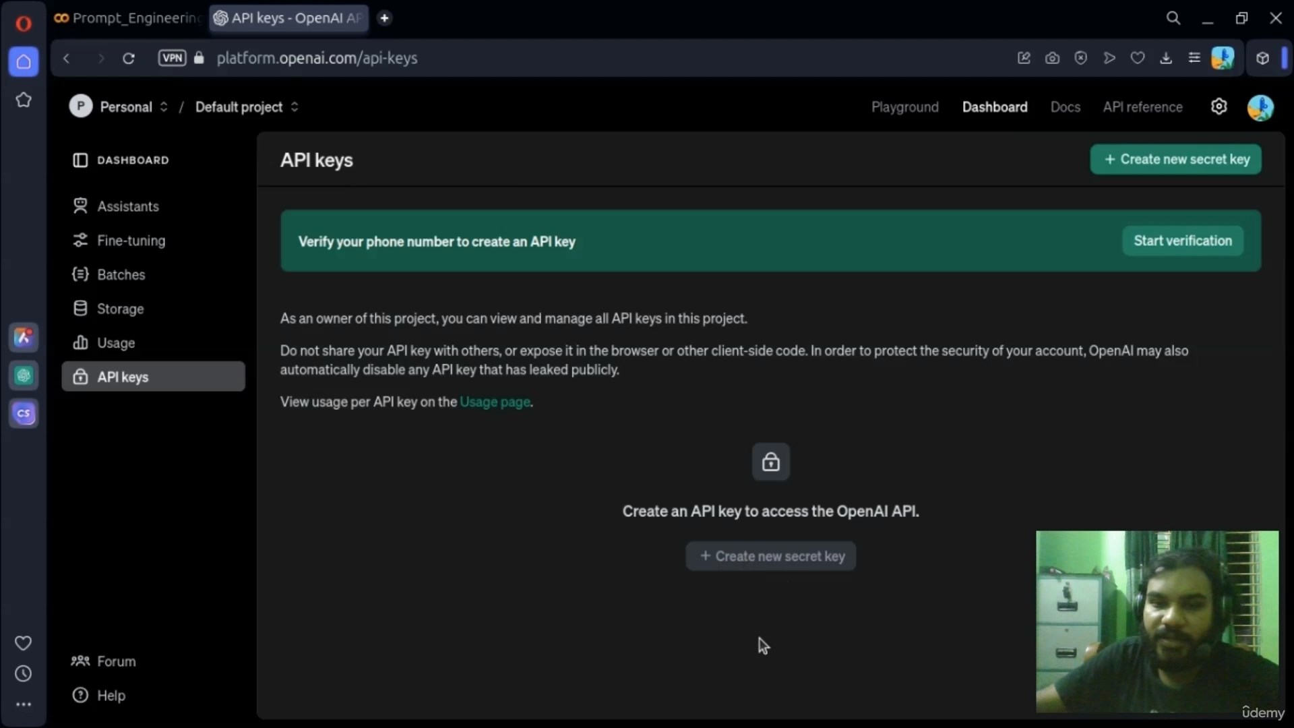Viewport: 1294px width, 728px height.
Task: Select the API keys - OpenAI tab
Action: click(x=288, y=18)
